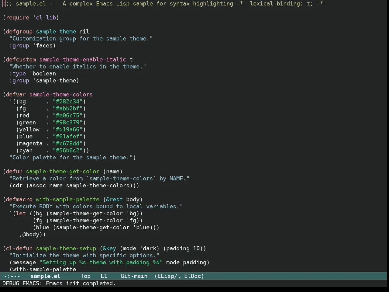Click the -:--- buffer status flags in mode line

coord(12,276)
